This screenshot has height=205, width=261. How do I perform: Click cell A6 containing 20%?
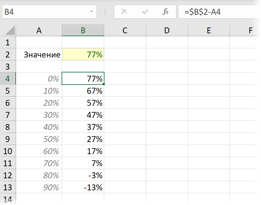39,103
